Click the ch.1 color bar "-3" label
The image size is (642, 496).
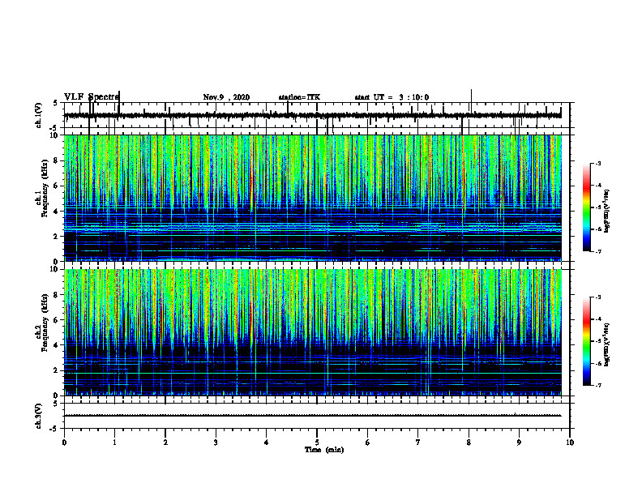coord(598,163)
